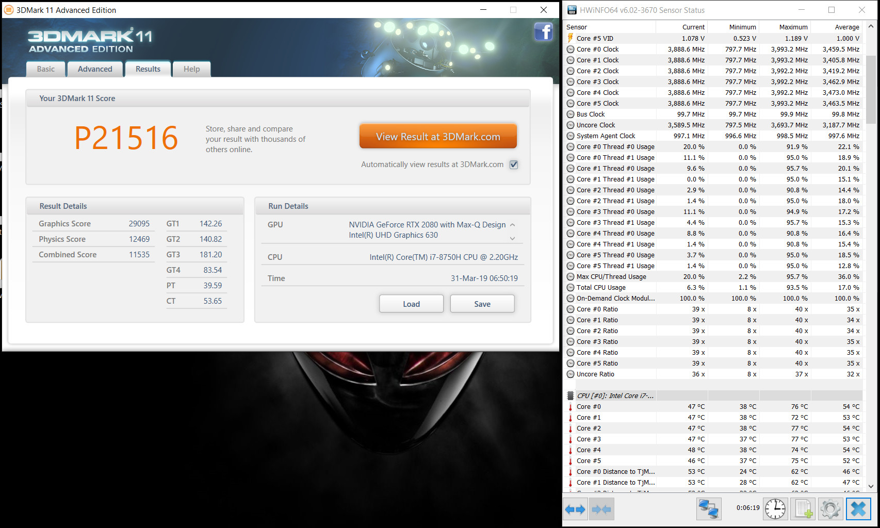Select the Core #3 Thread #1 Usage row
This screenshot has height=528, width=880.
714,222
